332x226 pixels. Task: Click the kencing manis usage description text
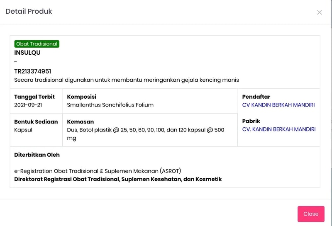point(127,80)
